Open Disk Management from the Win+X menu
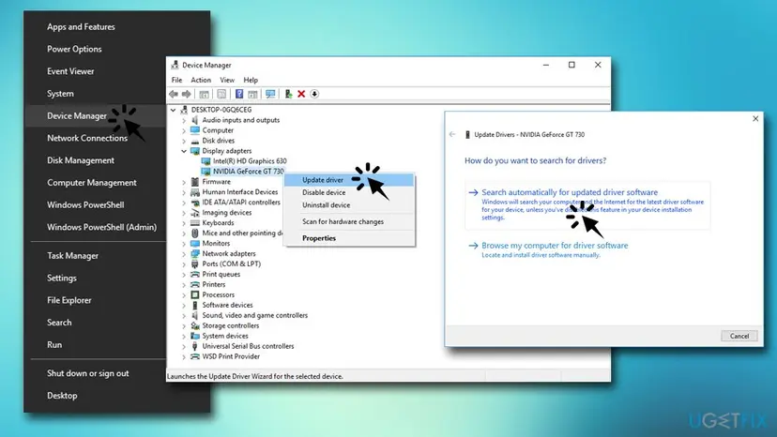The width and height of the screenshot is (777, 437). click(81, 160)
